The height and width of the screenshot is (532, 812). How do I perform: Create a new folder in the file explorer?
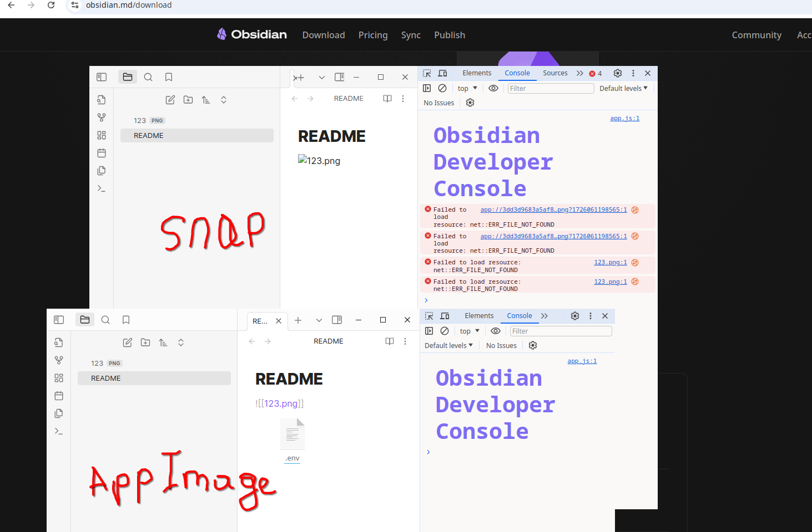(x=188, y=99)
